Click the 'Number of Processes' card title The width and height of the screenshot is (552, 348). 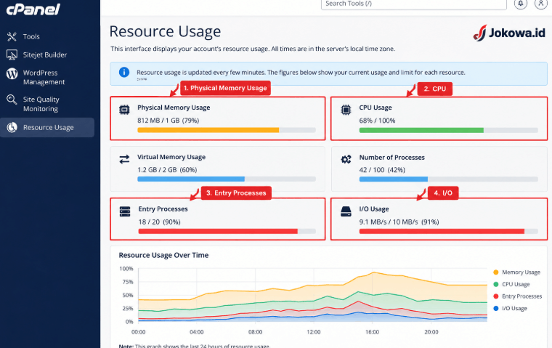coord(391,158)
